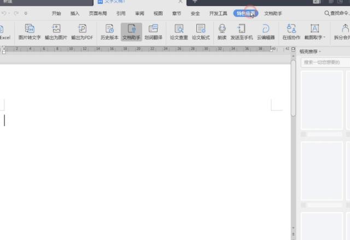
Task: Click the 查找命令 search magnifier icon
Action: click(327, 13)
